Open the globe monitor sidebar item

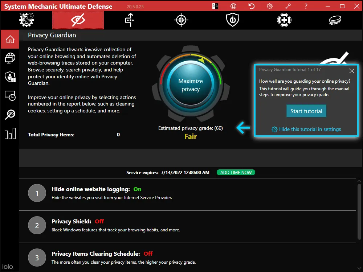(x=10, y=58)
